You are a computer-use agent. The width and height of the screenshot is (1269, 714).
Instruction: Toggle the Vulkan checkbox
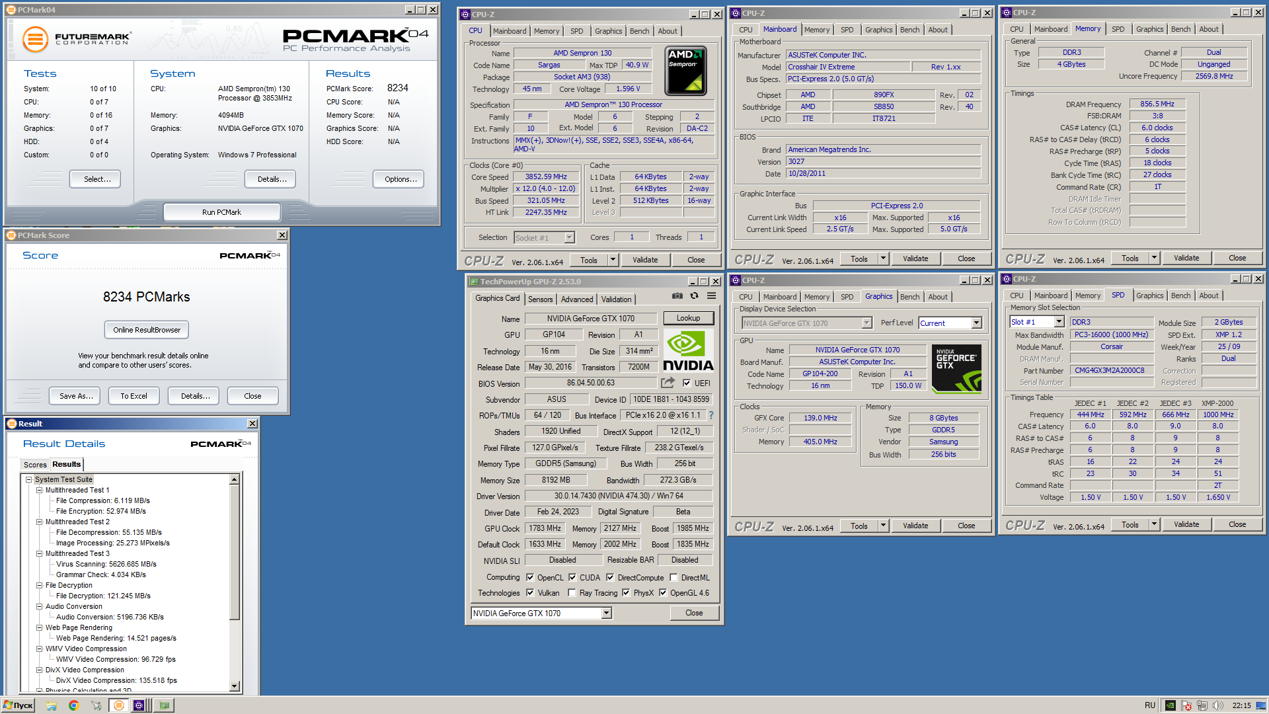[x=530, y=593]
